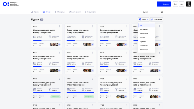Click the full progress bar, first card third row
This screenshot has width=194, height=109.
47,93
